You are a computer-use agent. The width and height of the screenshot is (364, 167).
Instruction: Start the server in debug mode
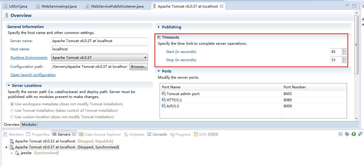click(x=347, y=134)
